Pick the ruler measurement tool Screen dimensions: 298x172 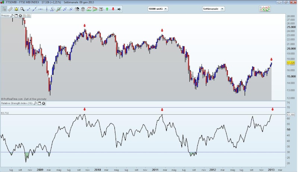[x=10, y=9]
